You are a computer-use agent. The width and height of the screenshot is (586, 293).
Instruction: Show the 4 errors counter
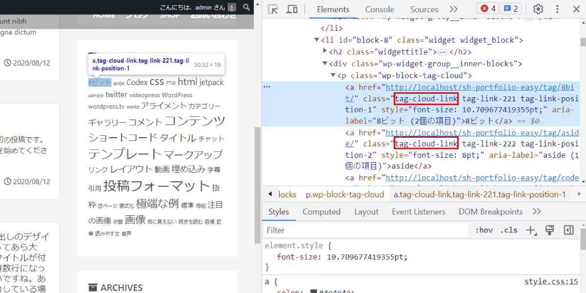[x=488, y=9]
